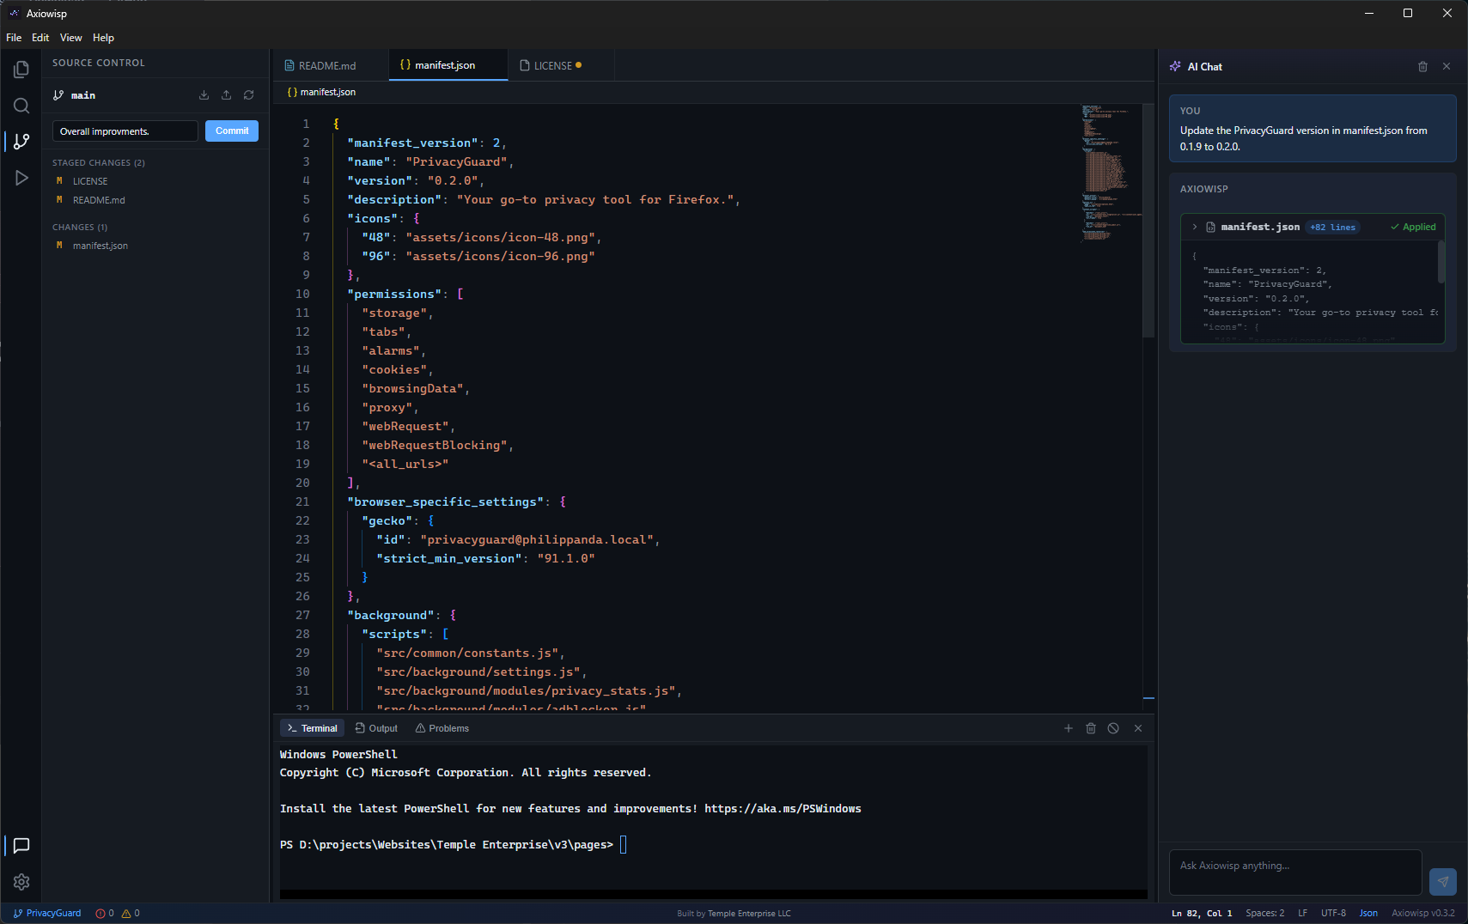Switch to the README.md tab

pyautogui.click(x=325, y=64)
